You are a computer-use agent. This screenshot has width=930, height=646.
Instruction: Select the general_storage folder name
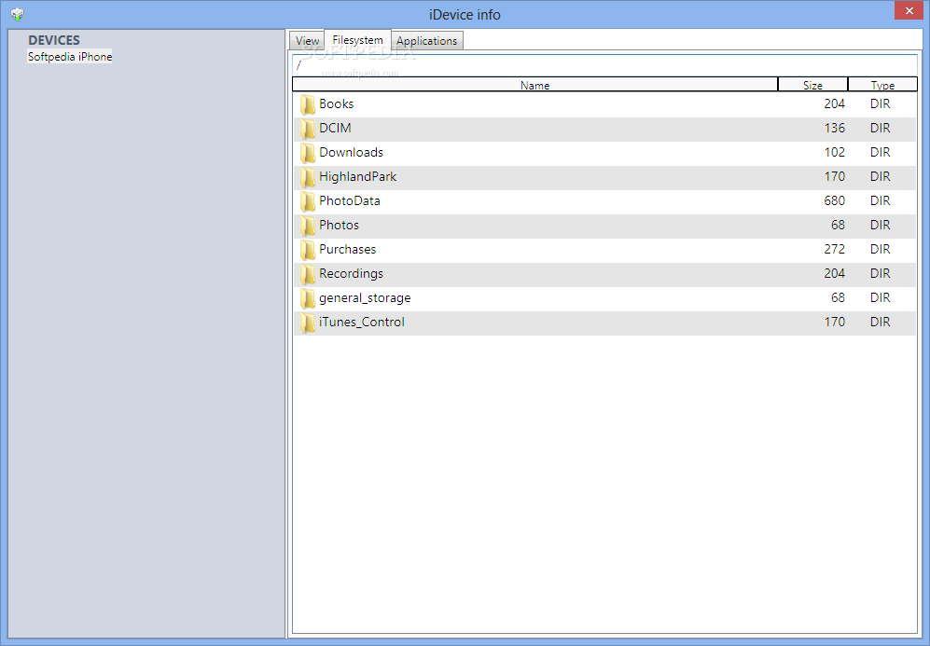[365, 298]
